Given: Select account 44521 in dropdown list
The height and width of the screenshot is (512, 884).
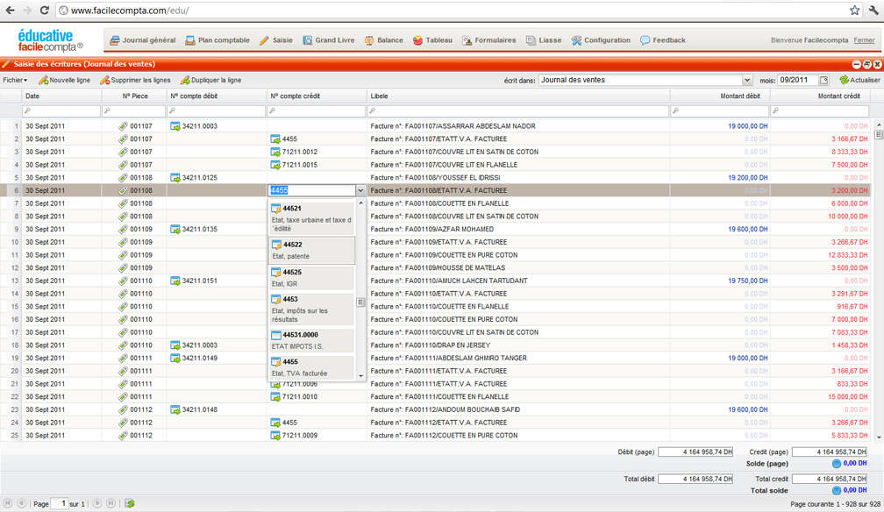Looking at the screenshot, I should (x=312, y=218).
